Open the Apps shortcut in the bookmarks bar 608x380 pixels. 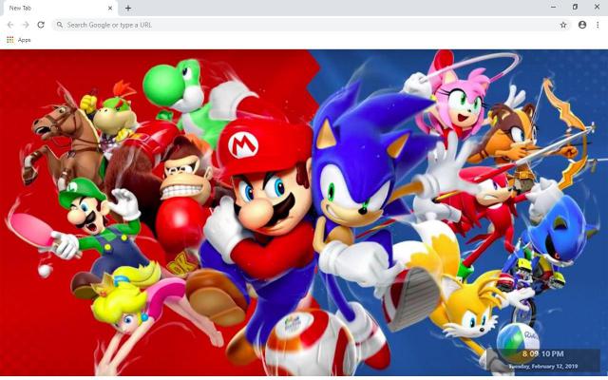click(x=19, y=40)
